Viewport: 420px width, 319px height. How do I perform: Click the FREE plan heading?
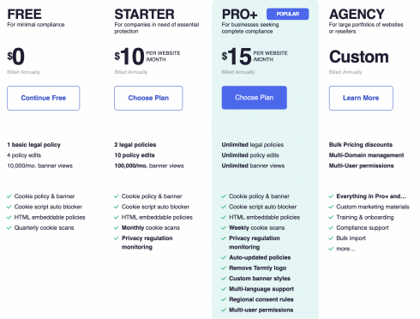tap(24, 14)
